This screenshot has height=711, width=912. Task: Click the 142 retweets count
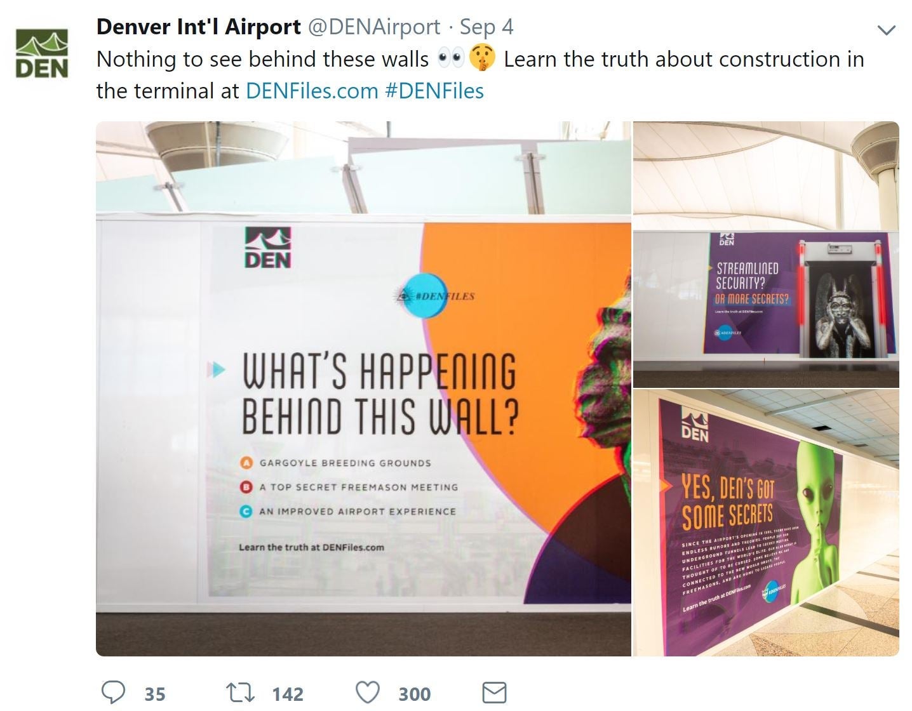click(x=288, y=694)
